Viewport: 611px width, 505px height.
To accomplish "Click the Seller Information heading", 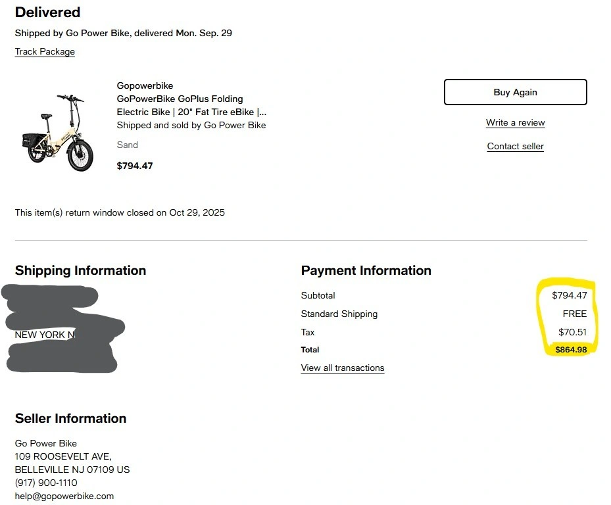I will pyautogui.click(x=70, y=418).
